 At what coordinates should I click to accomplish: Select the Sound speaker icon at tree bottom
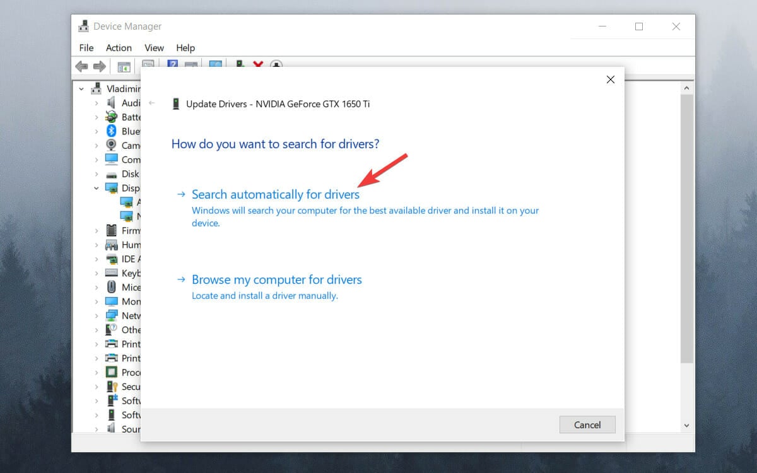coord(112,429)
